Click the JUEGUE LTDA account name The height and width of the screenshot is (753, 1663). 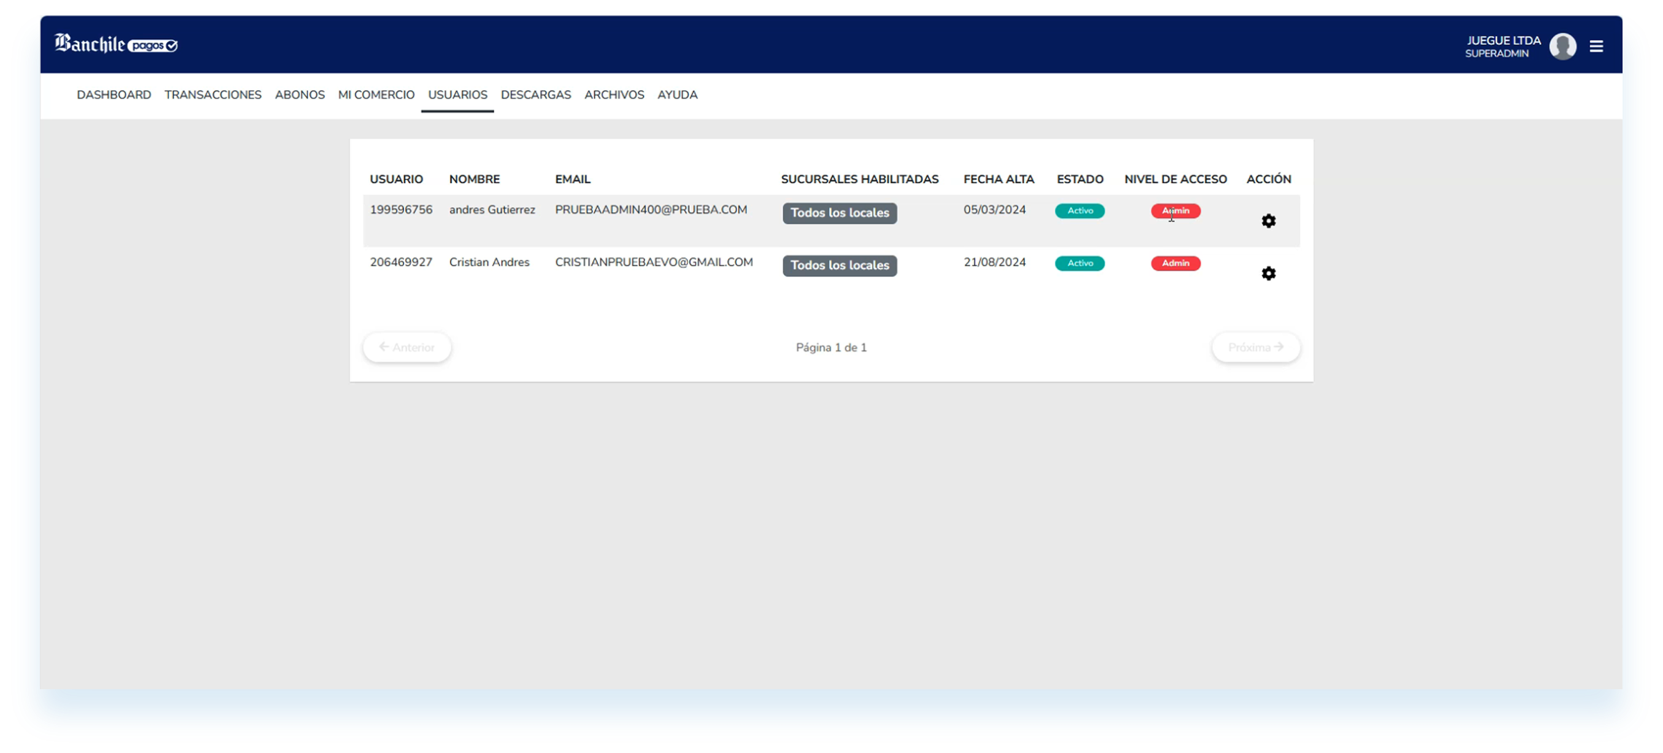click(x=1503, y=40)
